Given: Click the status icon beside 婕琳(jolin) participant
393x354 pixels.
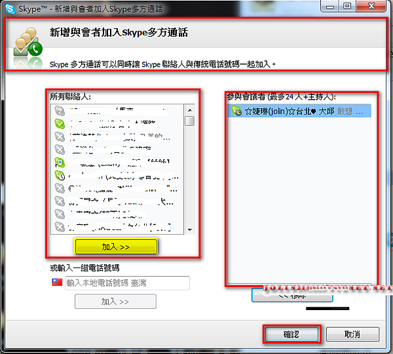Looking at the screenshot, I should [236, 111].
